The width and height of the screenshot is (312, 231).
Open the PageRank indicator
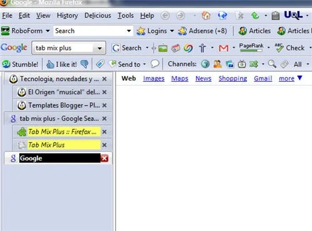pyautogui.click(x=251, y=47)
